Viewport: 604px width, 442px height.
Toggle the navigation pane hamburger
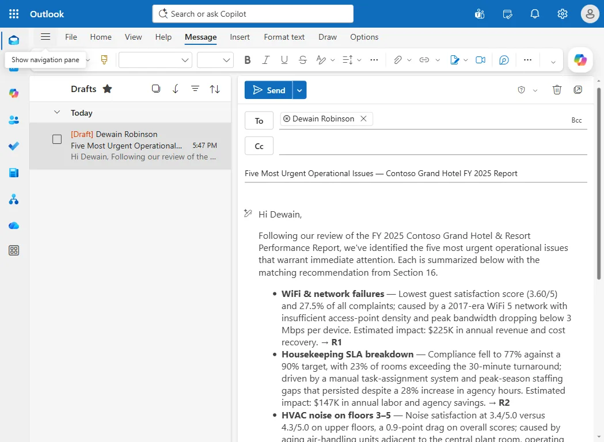(45, 37)
